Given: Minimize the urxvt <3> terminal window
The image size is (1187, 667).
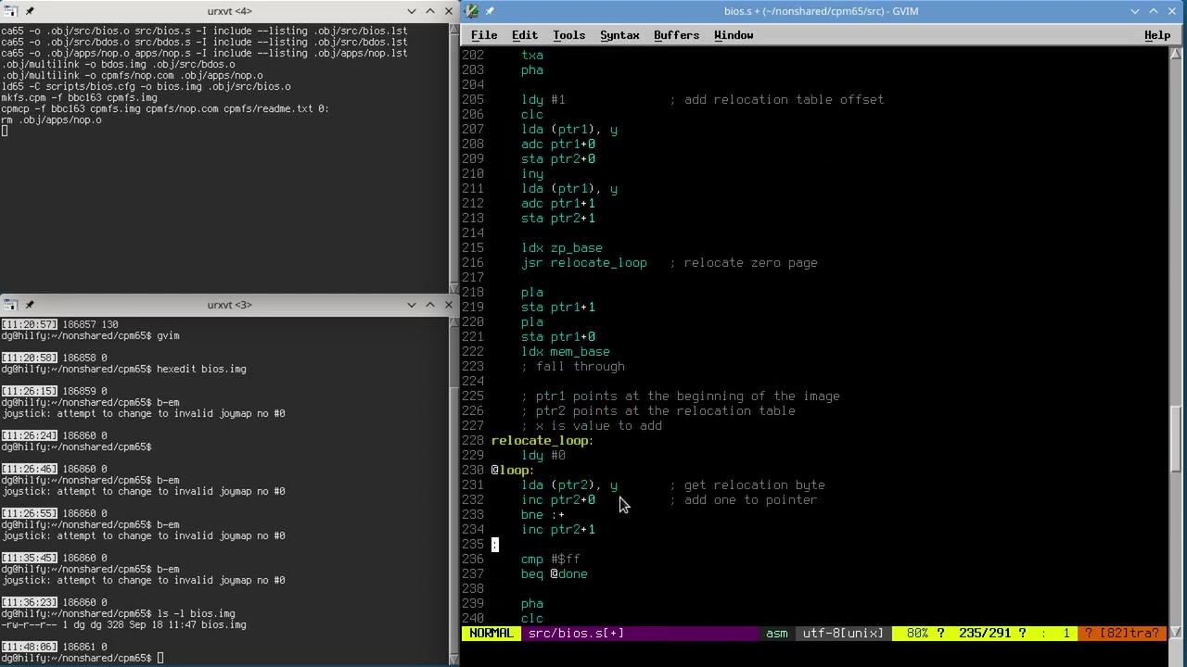Looking at the screenshot, I should pos(412,305).
